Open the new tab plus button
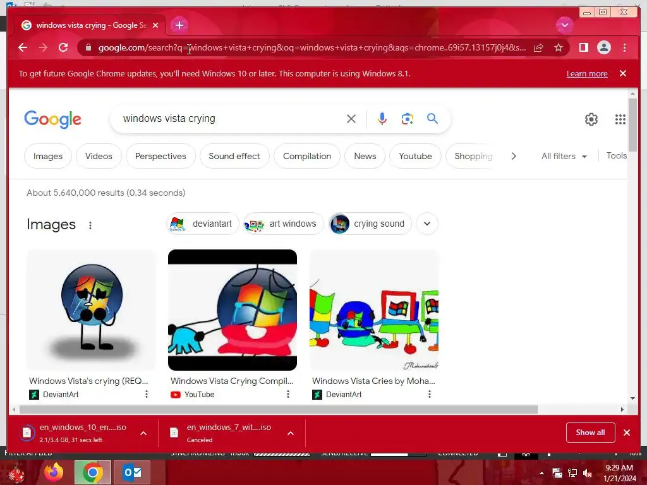 tap(179, 25)
